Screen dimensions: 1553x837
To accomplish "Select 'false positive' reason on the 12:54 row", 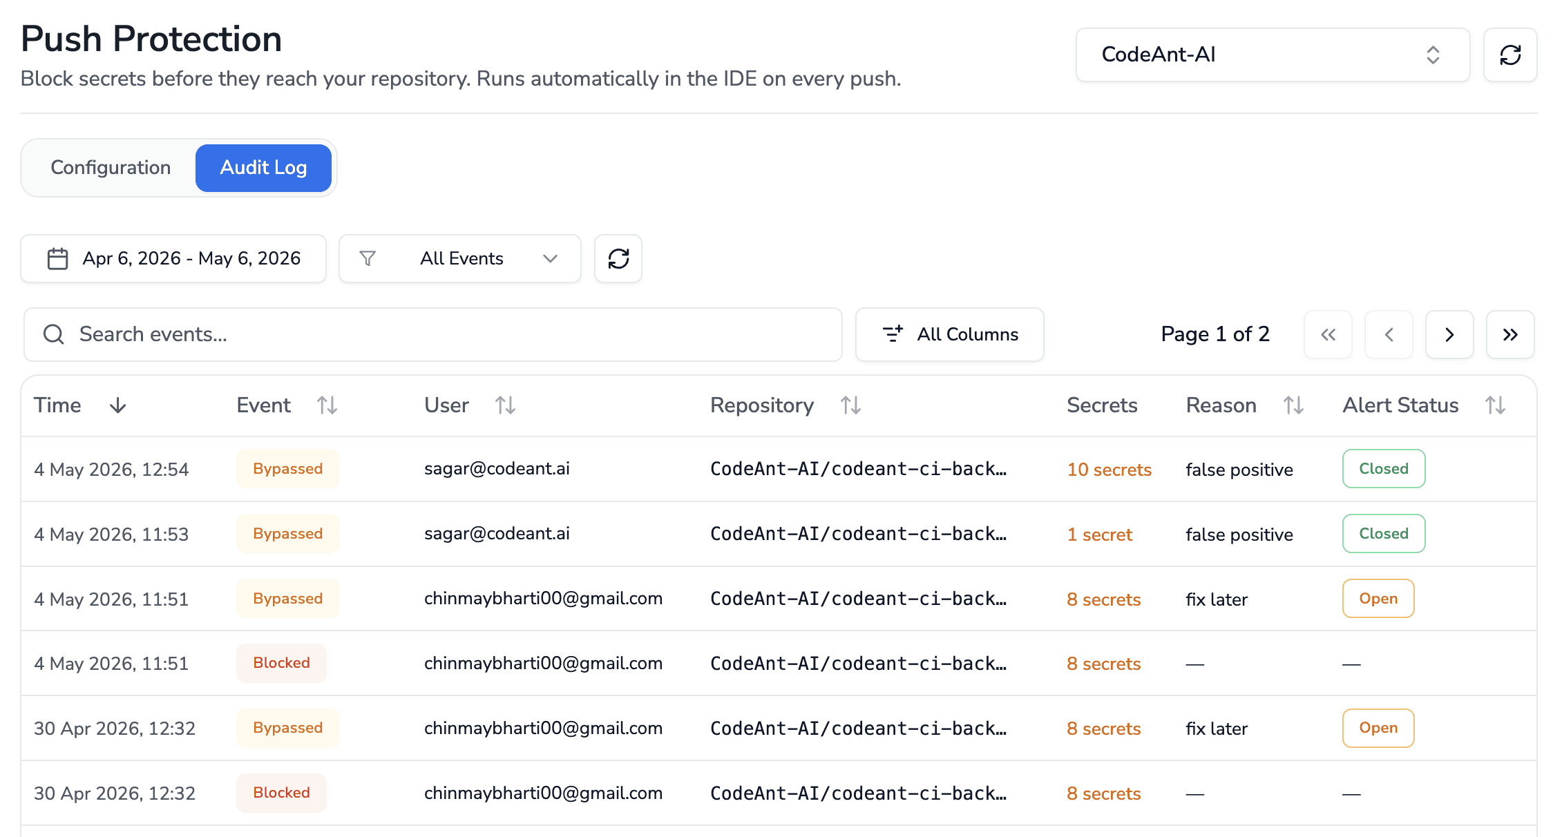I will [x=1239, y=470].
